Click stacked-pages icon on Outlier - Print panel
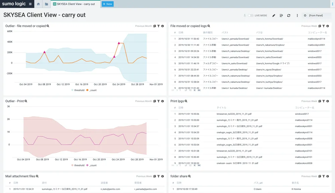 (154, 101)
